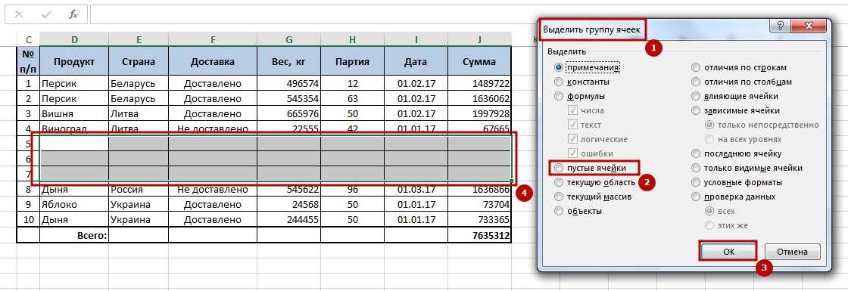Select the примечания radio button
The height and width of the screenshot is (291, 848).
(559, 67)
